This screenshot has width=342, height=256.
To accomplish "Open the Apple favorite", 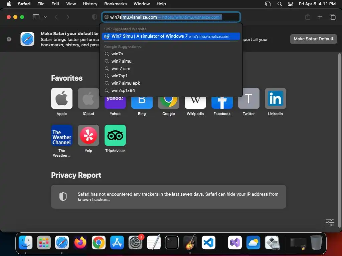I will [62, 98].
